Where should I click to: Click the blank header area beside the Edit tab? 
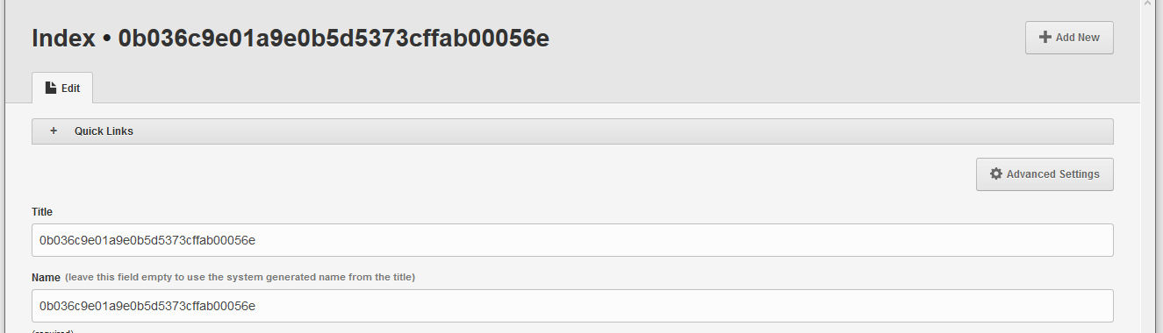[x=614, y=88]
